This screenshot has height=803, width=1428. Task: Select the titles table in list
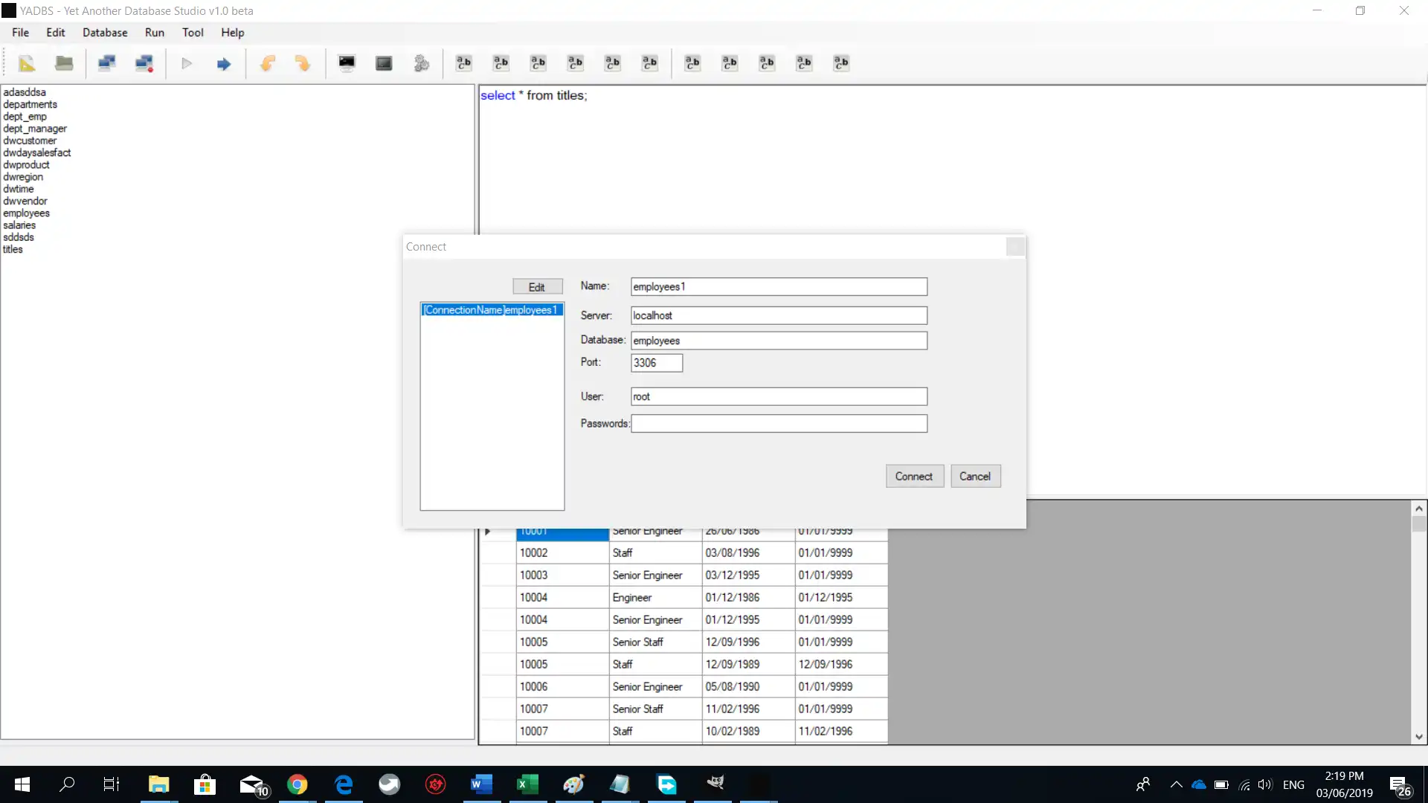click(13, 250)
